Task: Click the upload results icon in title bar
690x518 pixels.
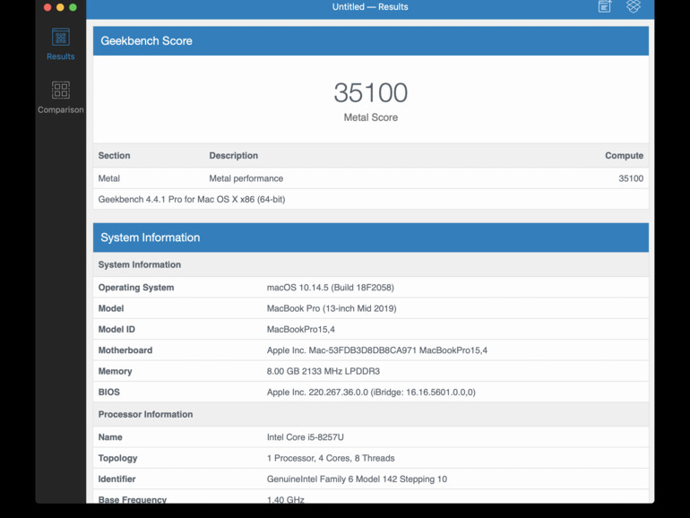Action: 605,6
